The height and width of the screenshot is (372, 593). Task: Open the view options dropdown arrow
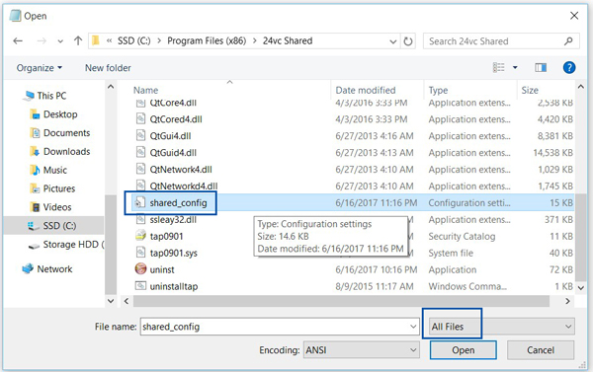[515, 68]
